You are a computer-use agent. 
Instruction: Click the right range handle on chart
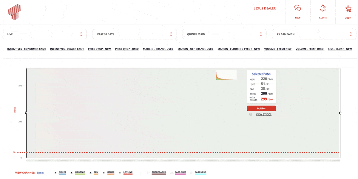340,113
